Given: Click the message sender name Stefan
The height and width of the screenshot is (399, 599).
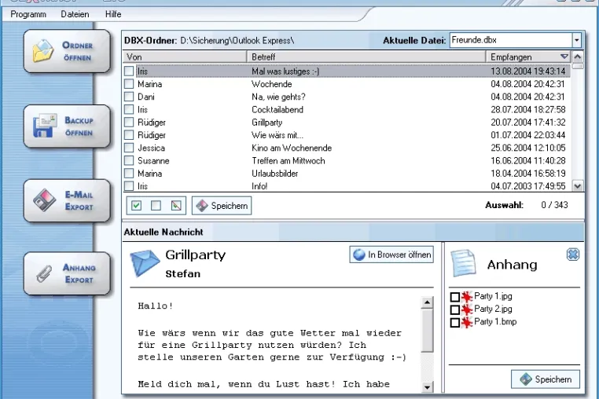Looking at the screenshot, I should pos(182,274).
